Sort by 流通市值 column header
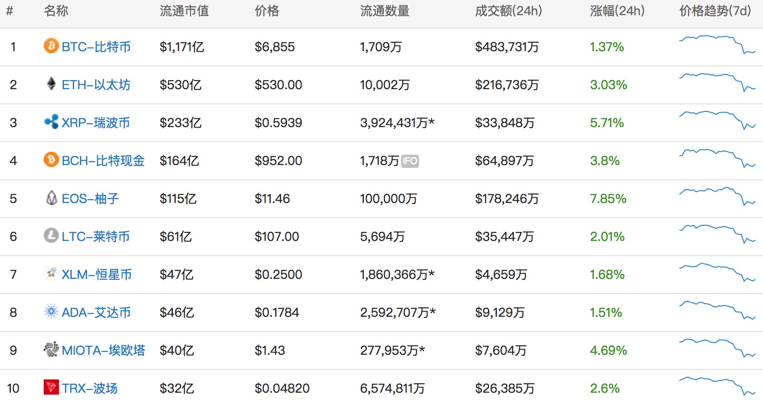 (x=184, y=11)
